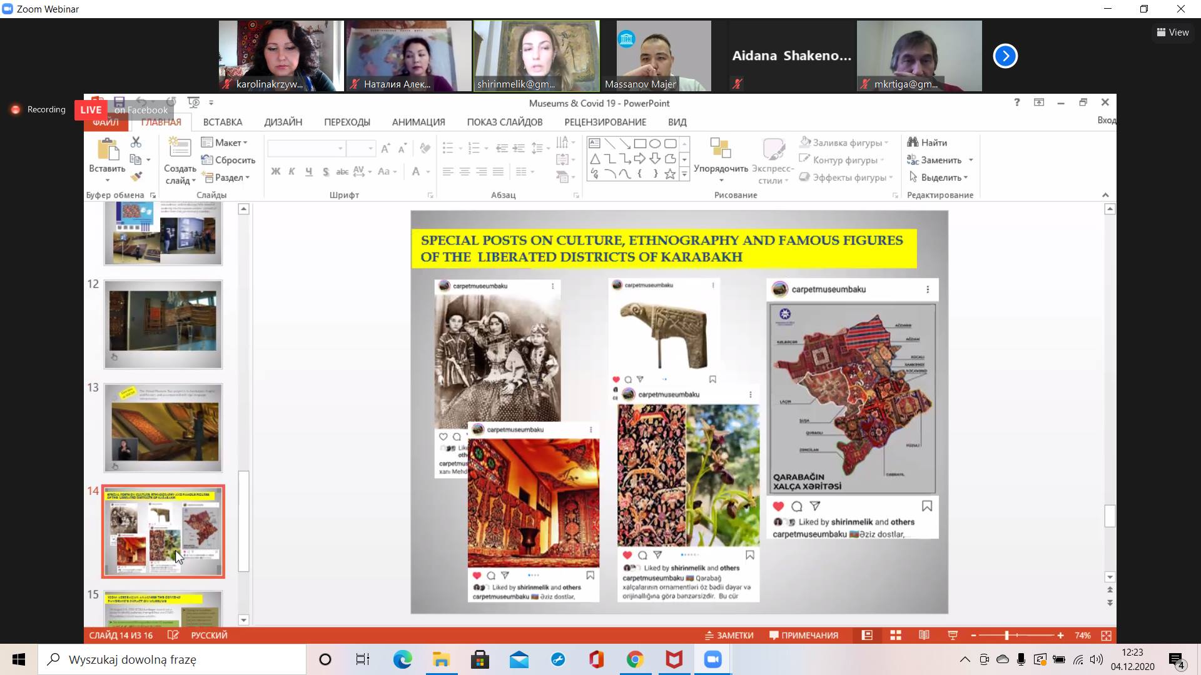The image size is (1201, 675).
Task: Switch to the ВСТАВКА tab
Action: (223, 122)
